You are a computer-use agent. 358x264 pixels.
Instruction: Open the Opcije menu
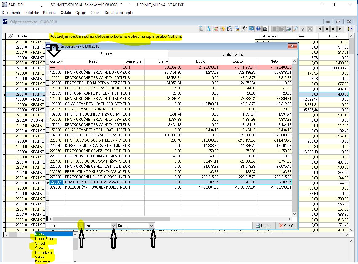click(81, 13)
